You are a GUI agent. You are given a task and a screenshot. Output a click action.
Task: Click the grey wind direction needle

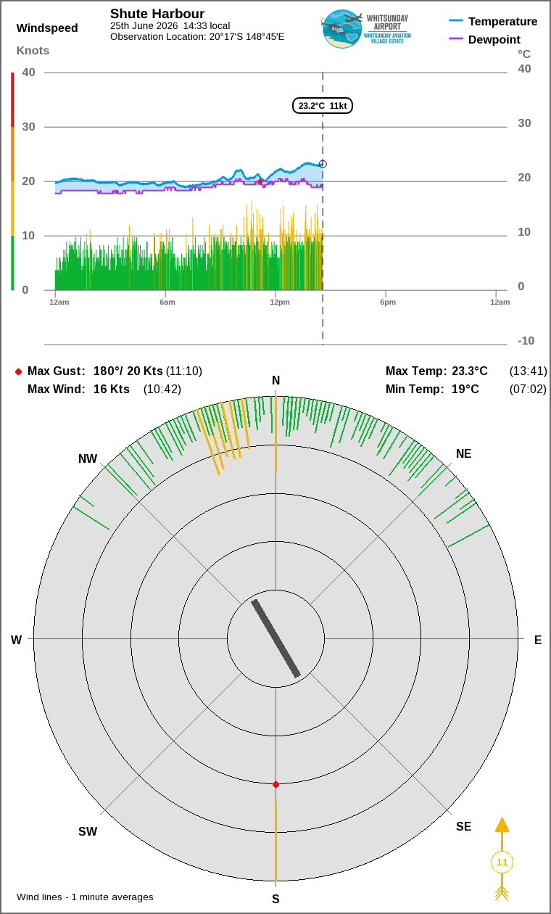(x=275, y=638)
